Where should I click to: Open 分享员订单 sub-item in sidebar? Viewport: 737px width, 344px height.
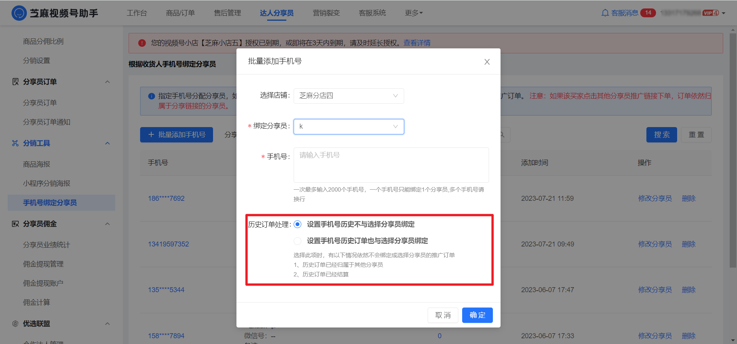tap(40, 103)
